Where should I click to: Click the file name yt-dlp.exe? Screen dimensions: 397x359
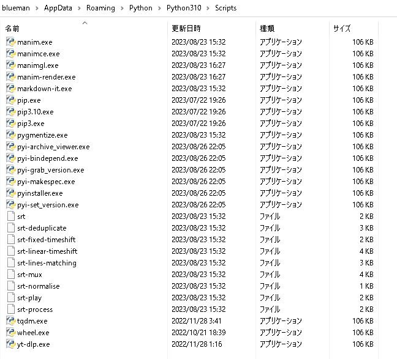click(34, 344)
